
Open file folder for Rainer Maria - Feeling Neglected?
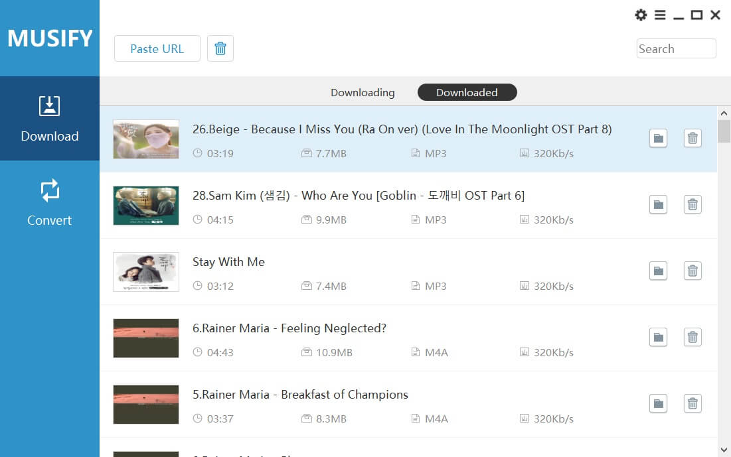pos(658,337)
